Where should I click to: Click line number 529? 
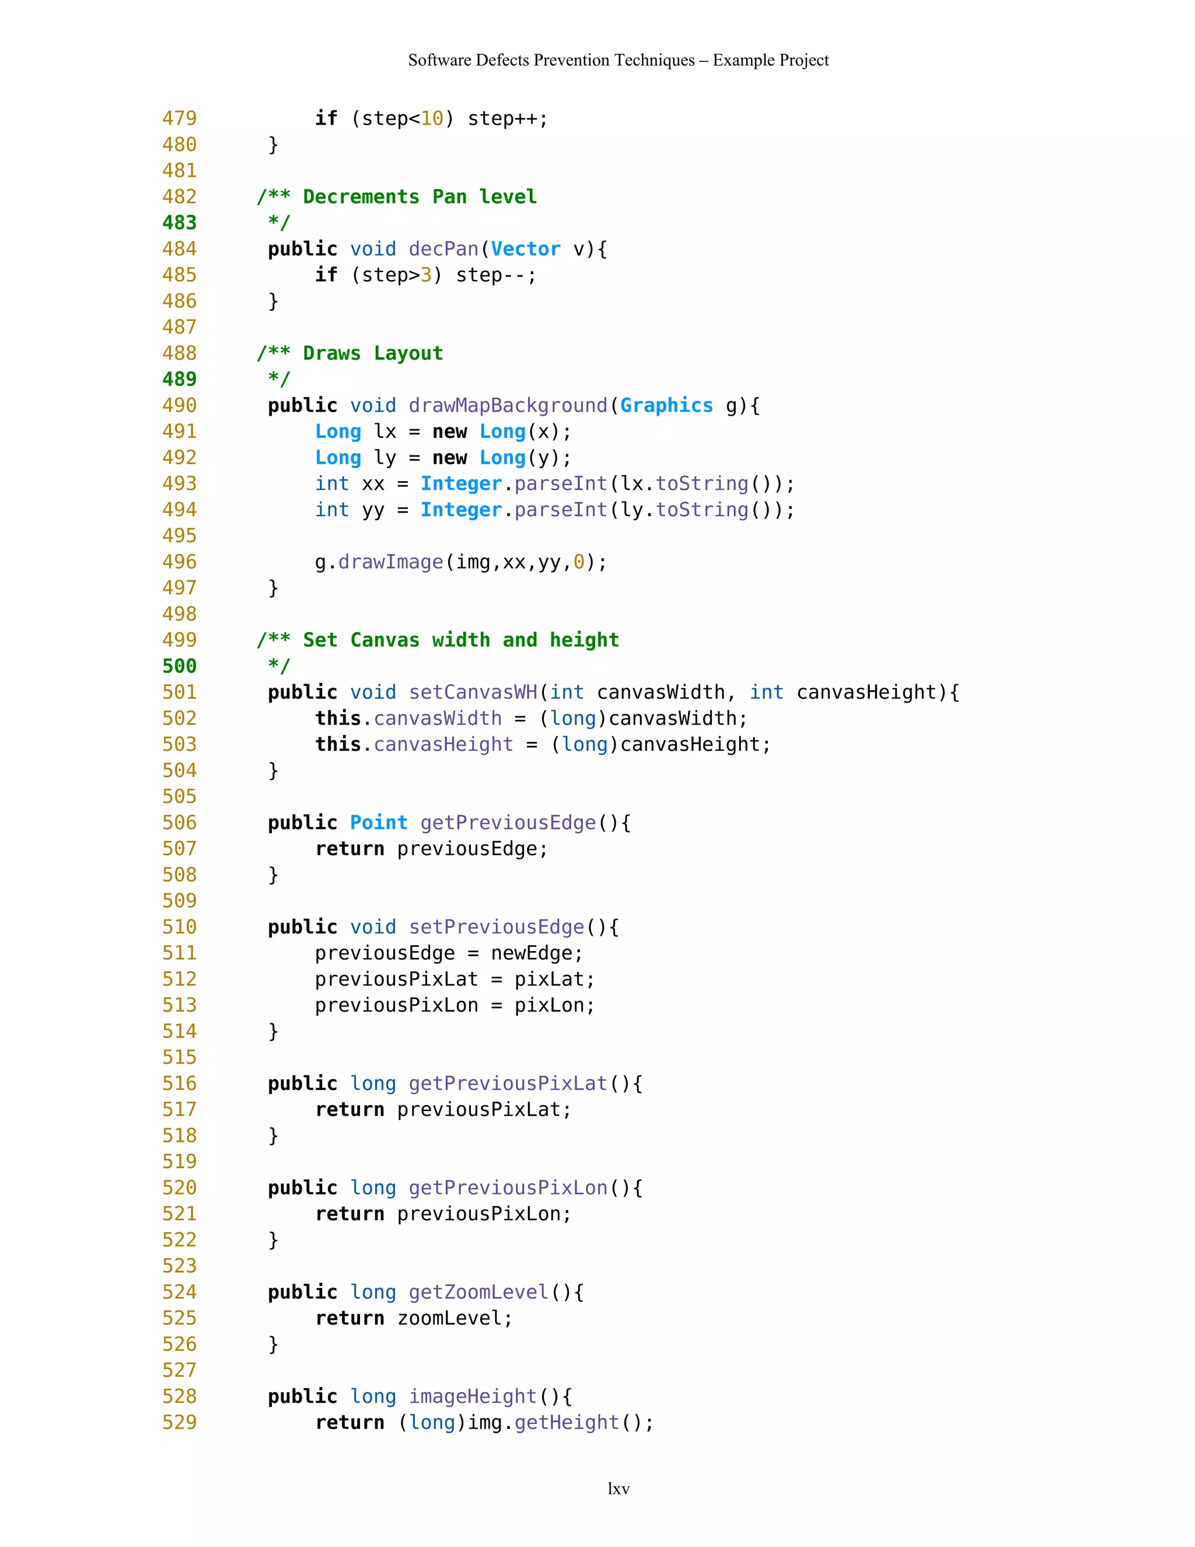click(x=180, y=1422)
